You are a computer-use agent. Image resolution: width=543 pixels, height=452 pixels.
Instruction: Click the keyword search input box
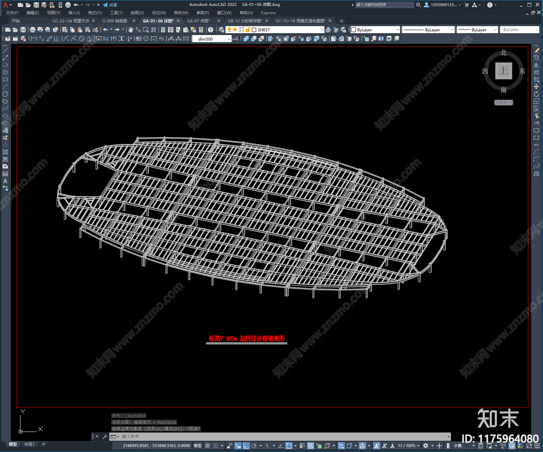(384, 5)
